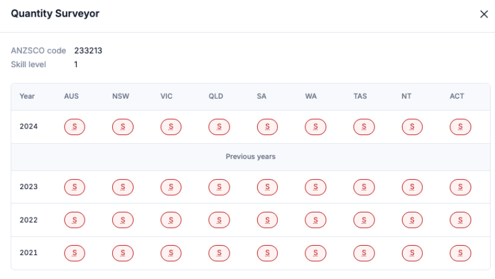Select the Year column header
The height and width of the screenshot is (279, 495).
point(27,96)
